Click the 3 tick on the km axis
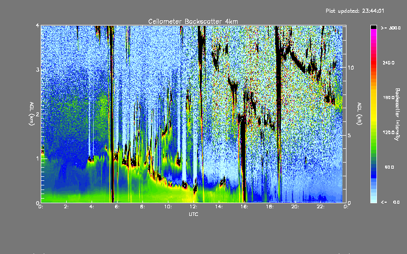Viewport: 407px width, 254px height. pyautogui.click(x=38, y=70)
